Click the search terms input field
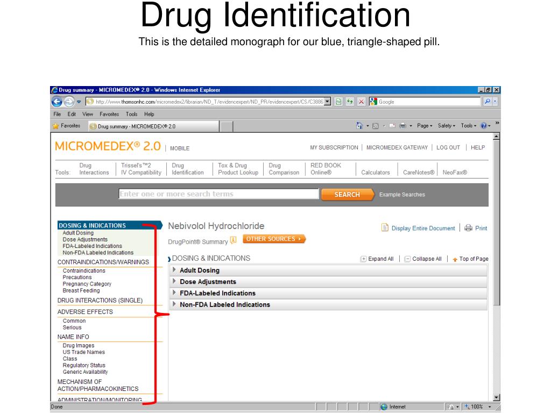551x413 pixels. 218,194
